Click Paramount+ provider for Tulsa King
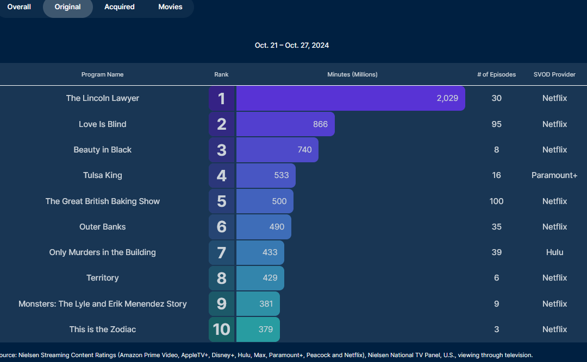Screen dimensions: 587x362 [x=554, y=175]
